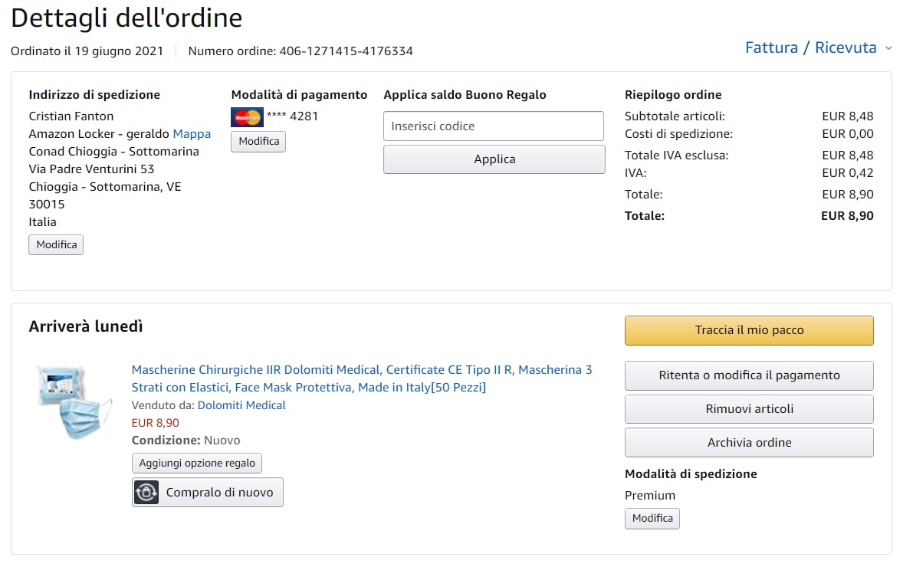Click Modifica under the shipping address
913x570 pixels.
pyautogui.click(x=56, y=245)
